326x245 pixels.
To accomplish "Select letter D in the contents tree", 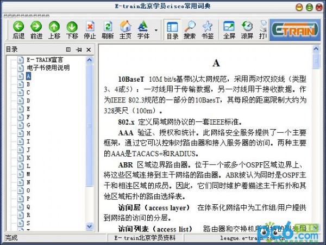I will tap(28, 101).
